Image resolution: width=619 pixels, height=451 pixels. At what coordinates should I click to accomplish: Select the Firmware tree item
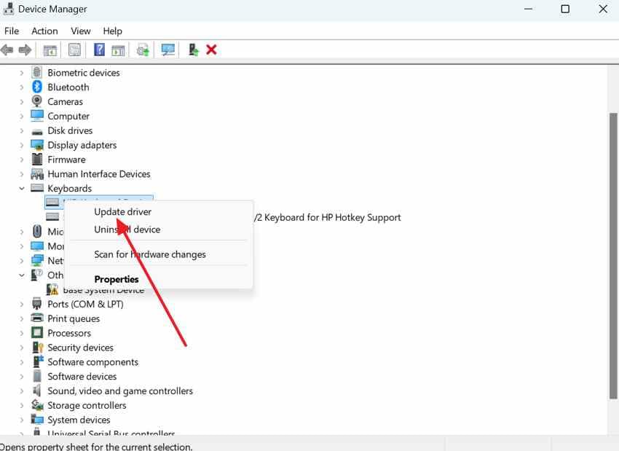(x=66, y=160)
